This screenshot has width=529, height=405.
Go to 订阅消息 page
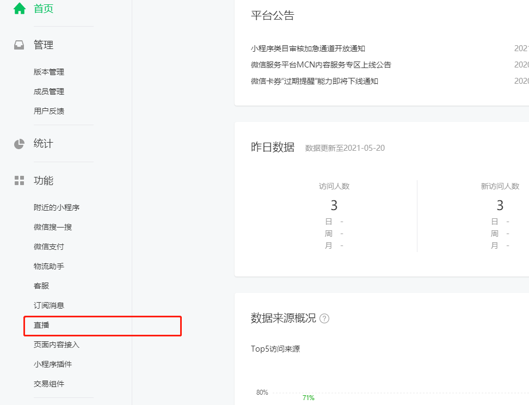click(x=49, y=305)
